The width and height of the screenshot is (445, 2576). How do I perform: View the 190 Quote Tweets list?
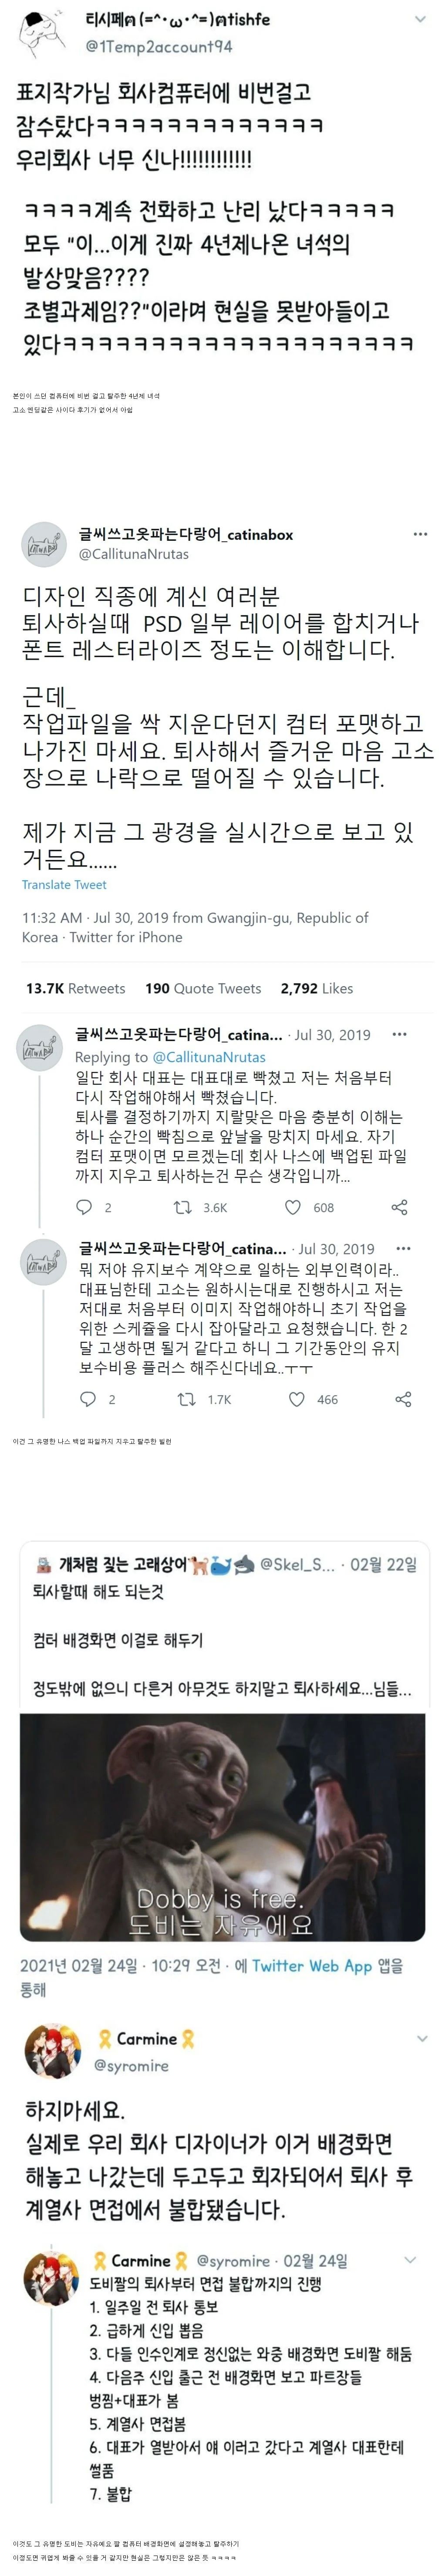pyautogui.click(x=203, y=988)
